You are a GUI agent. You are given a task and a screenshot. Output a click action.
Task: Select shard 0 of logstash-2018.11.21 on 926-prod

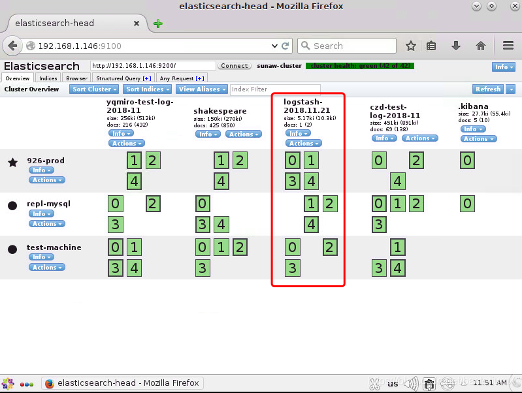(x=292, y=161)
